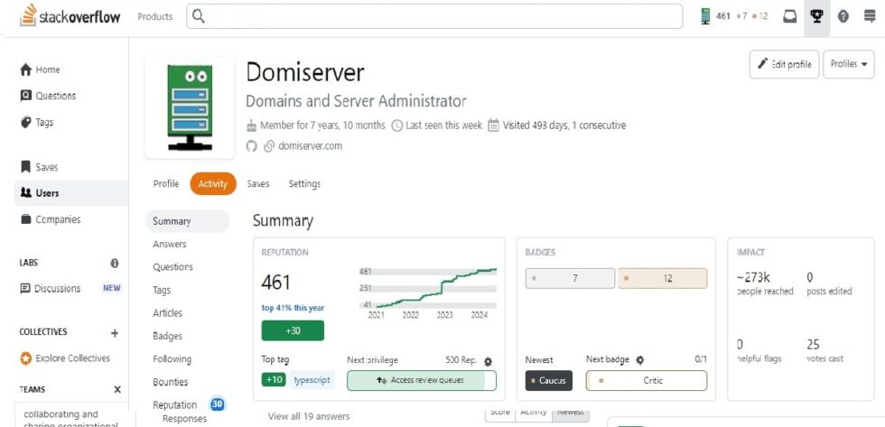Click the achievements trophy icon
This screenshot has width=885, height=427.
816,16
